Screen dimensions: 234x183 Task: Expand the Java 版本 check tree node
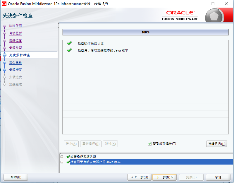tap(62, 162)
